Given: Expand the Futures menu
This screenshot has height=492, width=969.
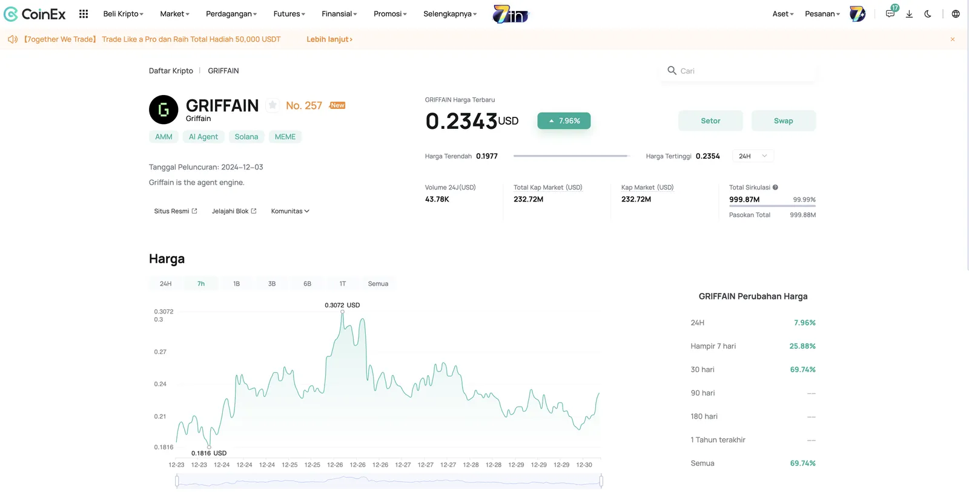Looking at the screenshot, I should (x=289, y=14).
